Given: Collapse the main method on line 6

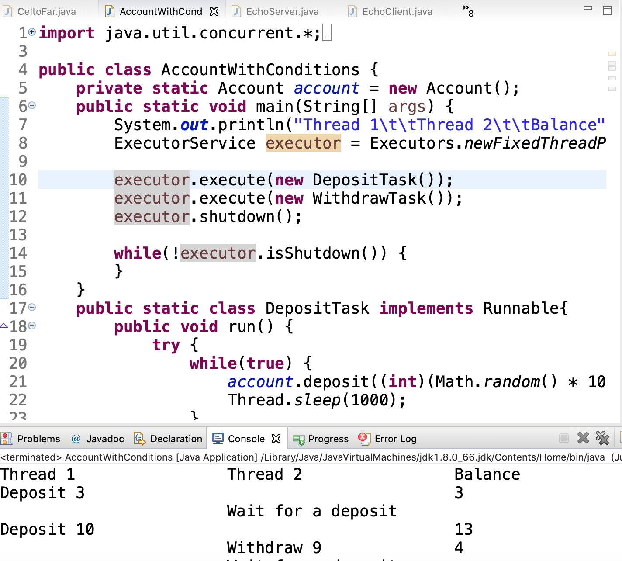Looking at the screenshot, I should pos(32,105).
